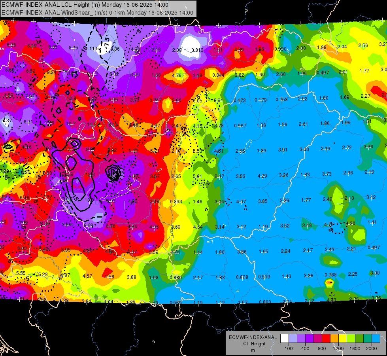Viewport: 387px width, 356px height.
Task: Click the sky-blue swatch ending the legend
Action: pyautogui.click(x=376, y=339)
